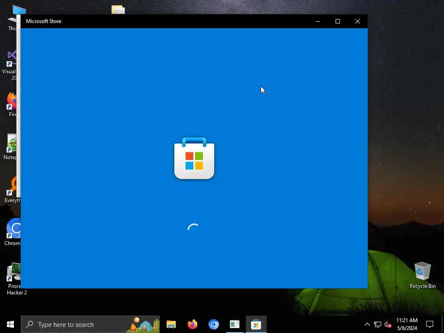Open the notification action center

430,324
